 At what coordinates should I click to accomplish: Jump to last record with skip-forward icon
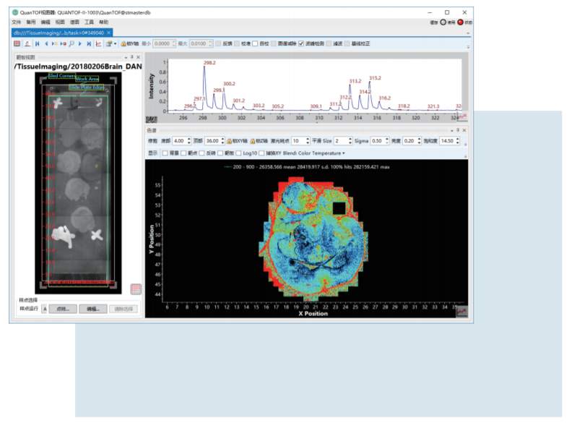89,44
